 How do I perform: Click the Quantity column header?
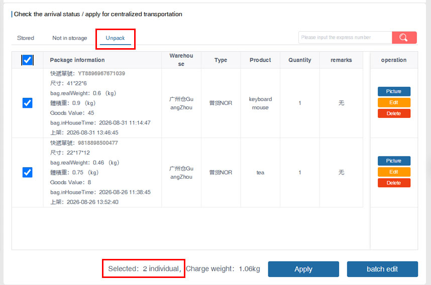coord(299,60)
